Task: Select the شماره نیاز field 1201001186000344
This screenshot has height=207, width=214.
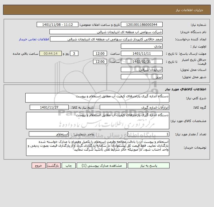Action: click(142, 24)
